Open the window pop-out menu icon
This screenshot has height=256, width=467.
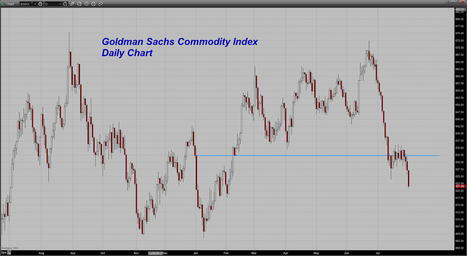[448, 2]
